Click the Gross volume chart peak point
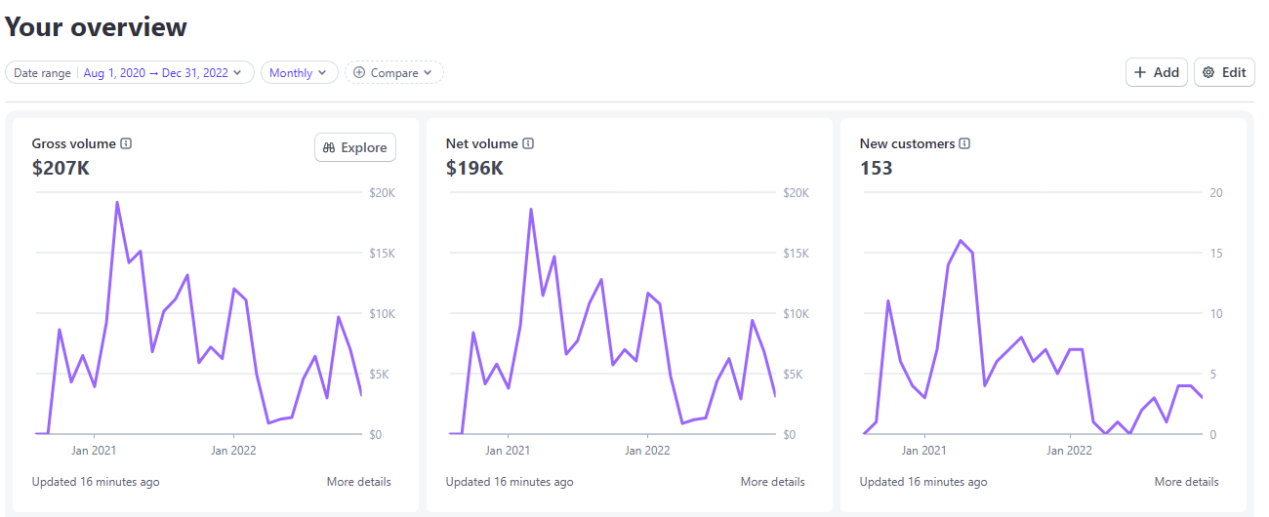Image resolution: width=1269 pixels, height=517 pixels. (117, 203)
